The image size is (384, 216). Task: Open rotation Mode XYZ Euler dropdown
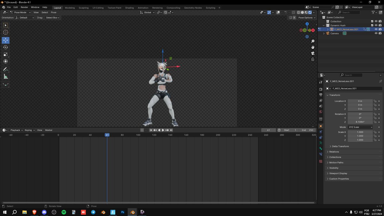point(361,127)
